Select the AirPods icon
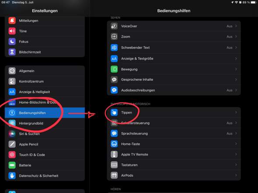The width and height of the screenshot is (258, 193). pos(114,175)
